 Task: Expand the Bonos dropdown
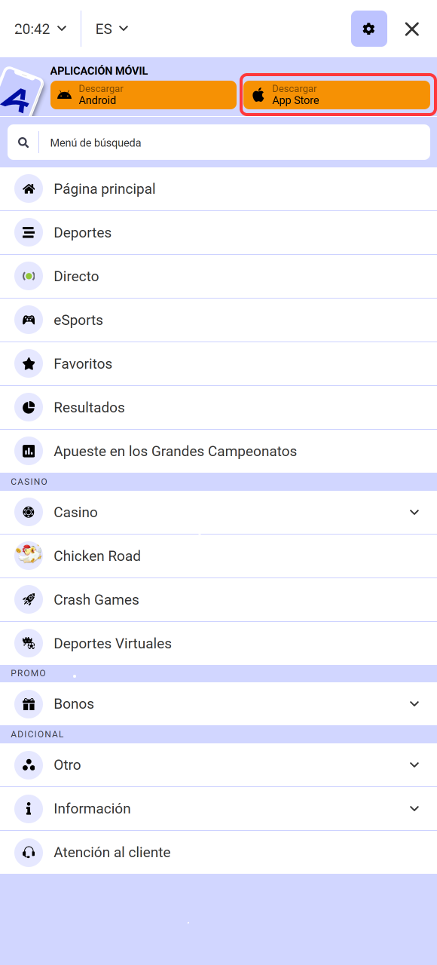[414, 703]
